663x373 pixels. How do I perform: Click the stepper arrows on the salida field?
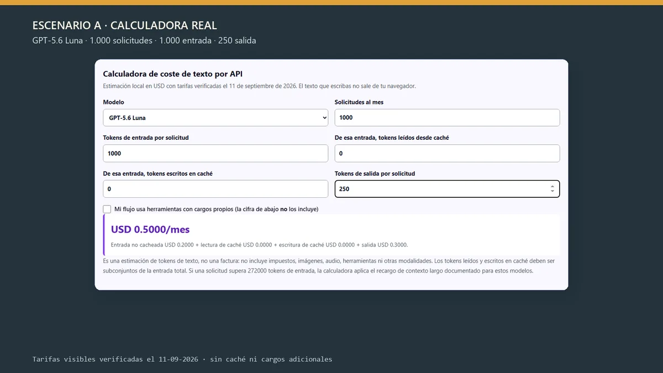pos(552,189)
